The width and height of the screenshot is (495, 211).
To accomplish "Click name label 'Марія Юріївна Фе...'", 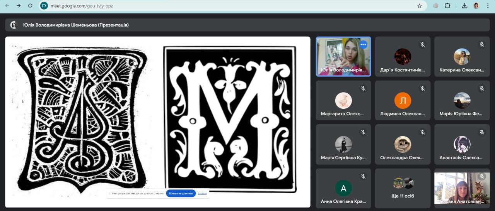I will pyautogui.click(x=461, y=114).
